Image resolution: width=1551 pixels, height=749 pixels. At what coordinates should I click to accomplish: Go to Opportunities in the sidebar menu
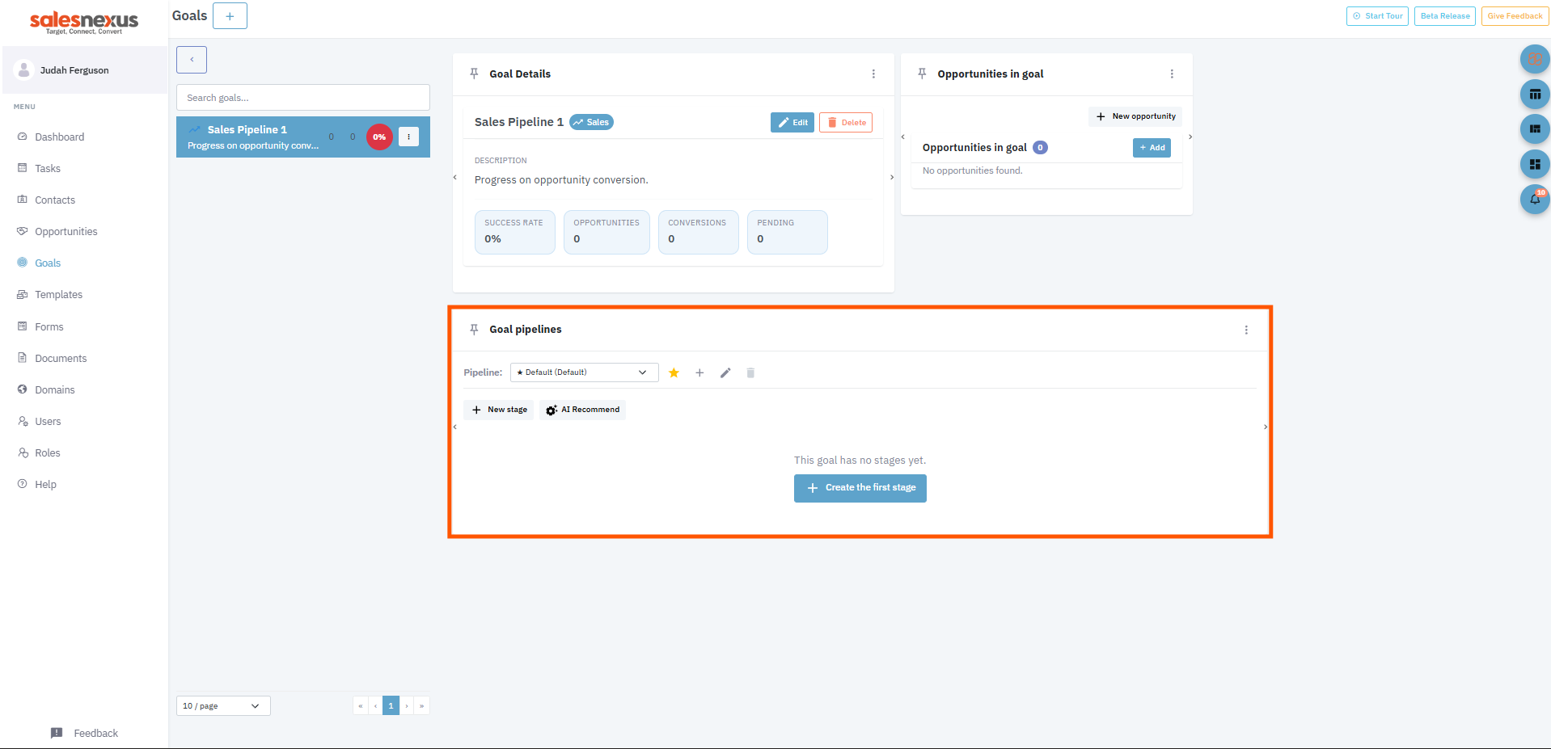point(66,232)
